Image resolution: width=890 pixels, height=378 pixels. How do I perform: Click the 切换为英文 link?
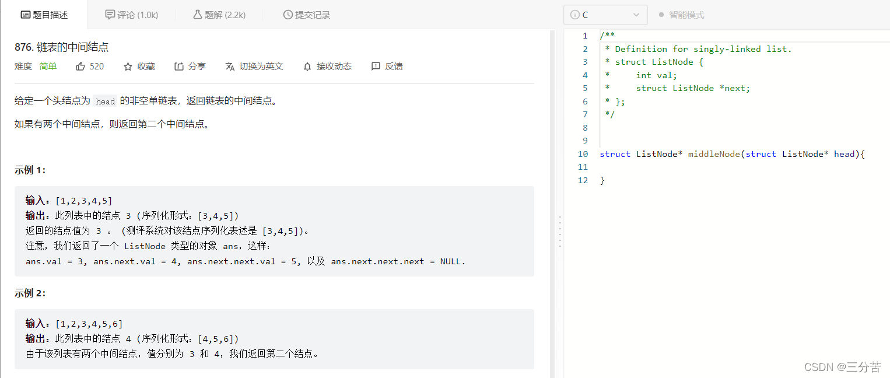coord(261,66)
